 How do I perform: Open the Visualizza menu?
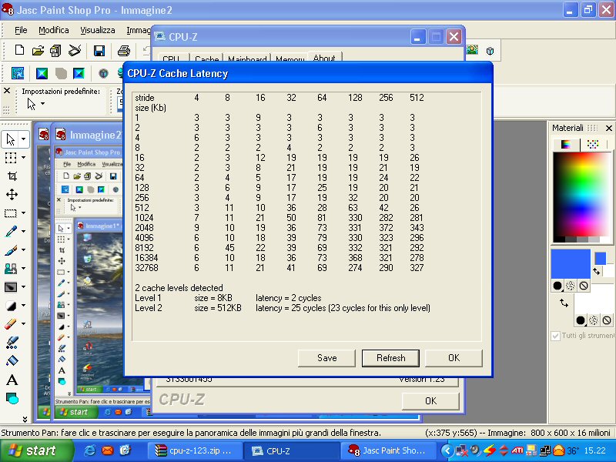[x=98, y=30]
